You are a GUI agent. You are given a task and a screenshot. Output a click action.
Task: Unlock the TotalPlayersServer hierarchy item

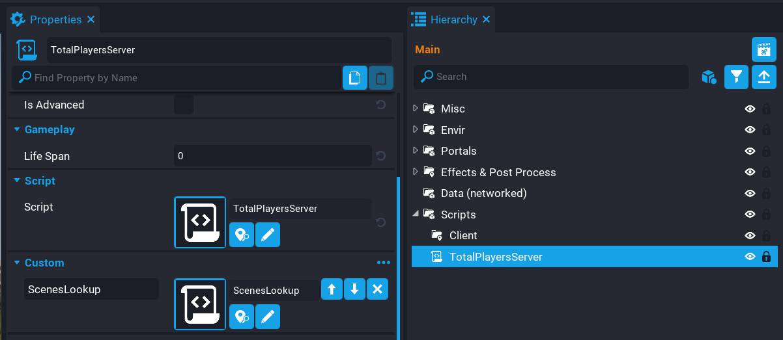coord(766,257)
